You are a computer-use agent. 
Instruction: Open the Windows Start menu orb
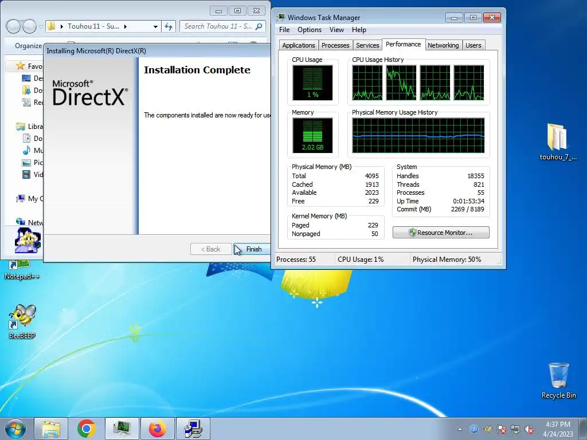[x=15, y=429]
